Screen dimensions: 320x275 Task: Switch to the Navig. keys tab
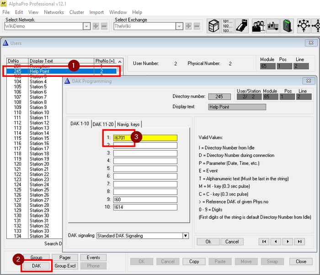(x=128, y=124)
